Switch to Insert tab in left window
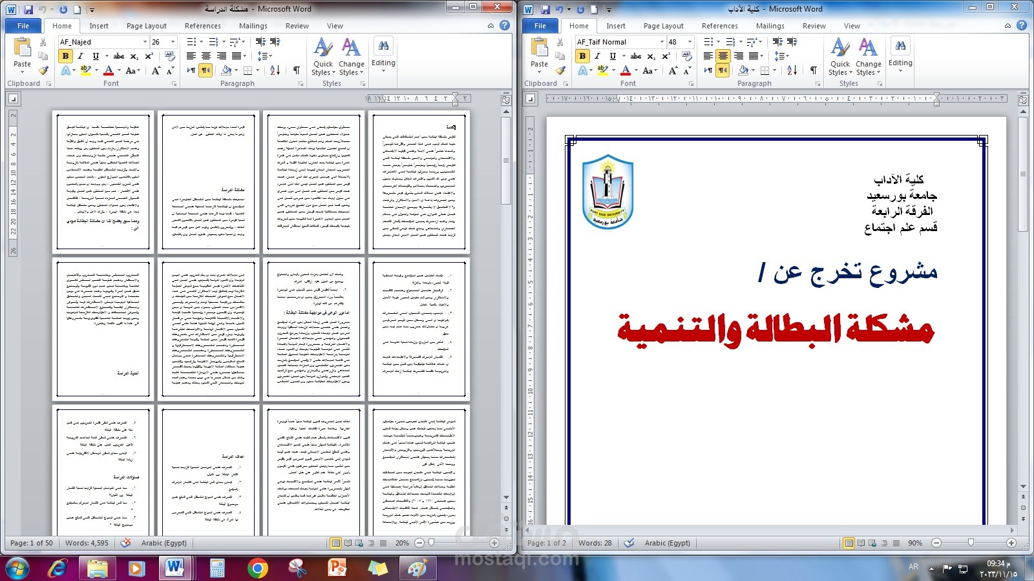The image size is (1034, 581). point(99,26)
